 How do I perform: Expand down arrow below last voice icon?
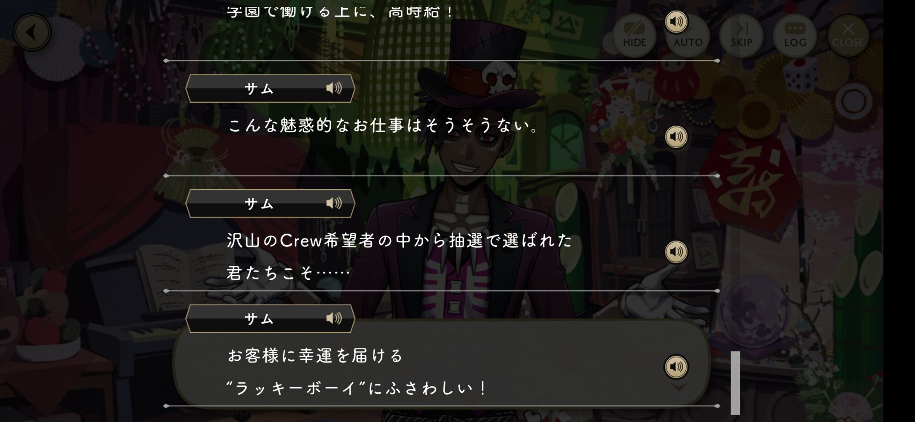(678, 388)
